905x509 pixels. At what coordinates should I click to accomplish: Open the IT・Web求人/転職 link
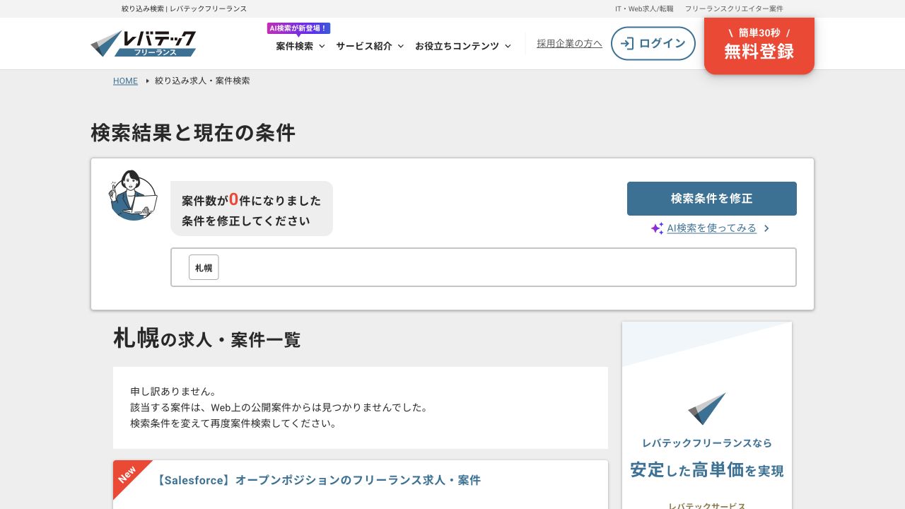click(644, 8)
